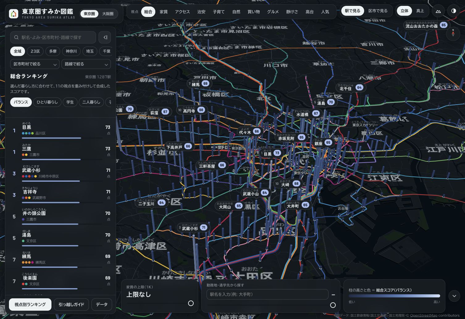Switch to 大阪圏 region
The width and height of the screenshot is (465, 319).
(108, 14)
